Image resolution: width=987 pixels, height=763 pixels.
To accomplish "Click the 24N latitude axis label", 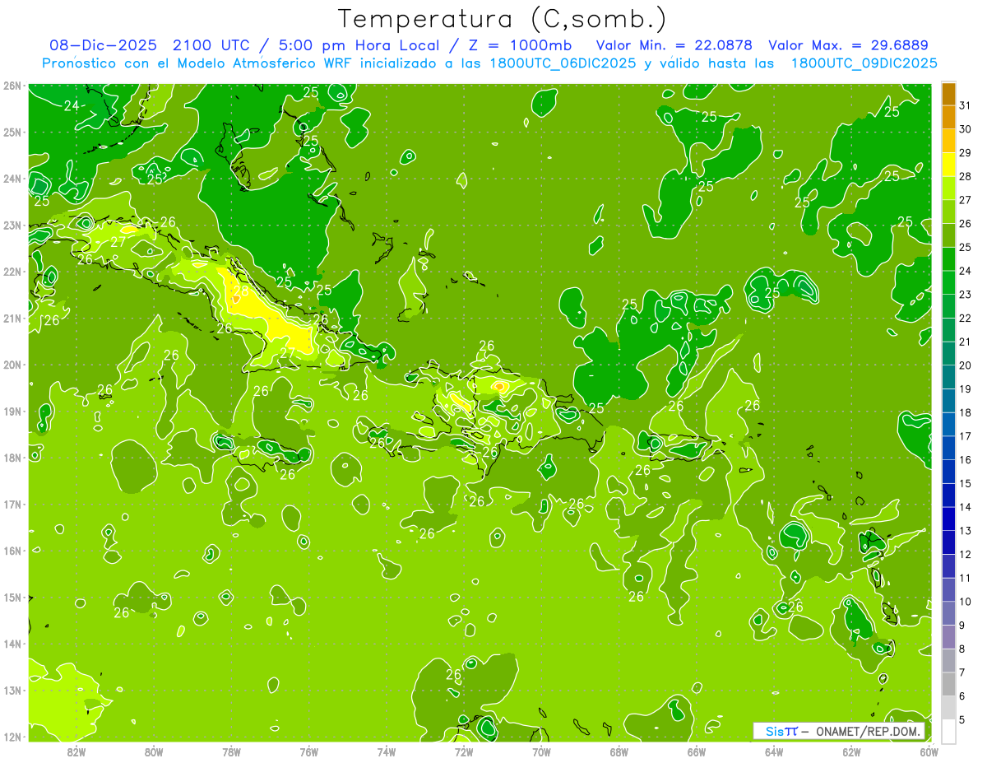I will (x=12, y=179).
